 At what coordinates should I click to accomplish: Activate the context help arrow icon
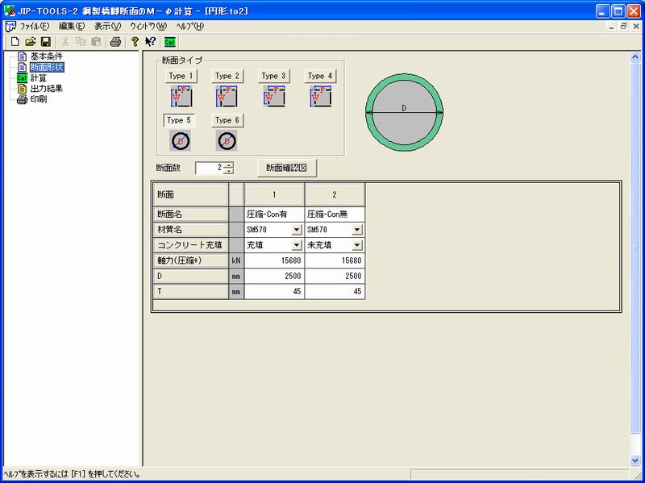(x=151, y=41)
